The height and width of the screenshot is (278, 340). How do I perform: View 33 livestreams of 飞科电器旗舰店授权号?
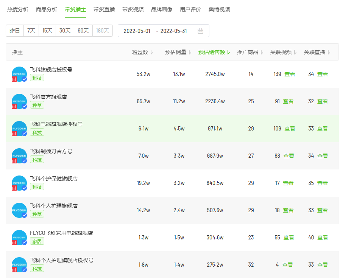tap(323, 129)
